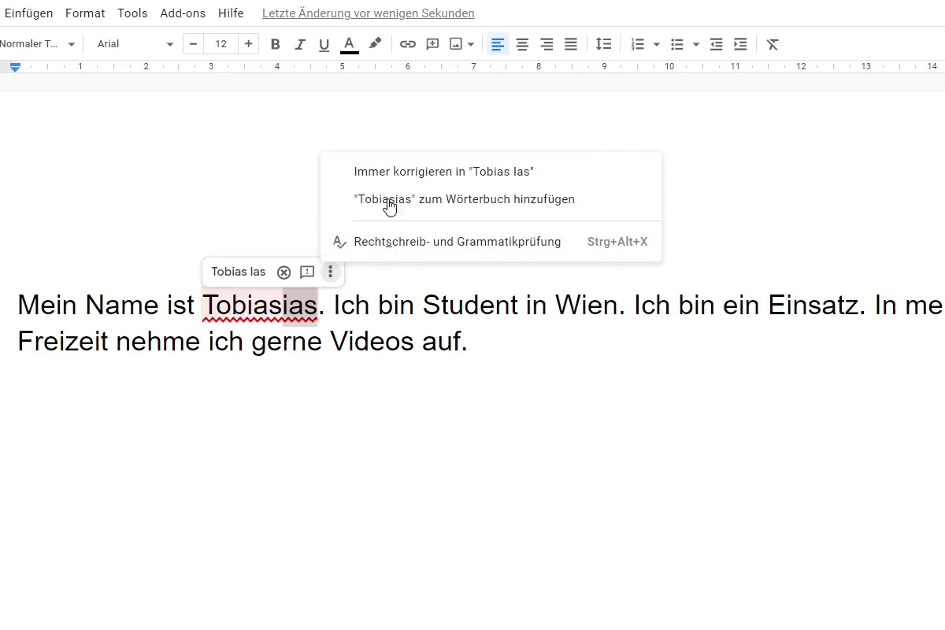
Task: Open the Einfügen menu
Action: coord(29,13)
